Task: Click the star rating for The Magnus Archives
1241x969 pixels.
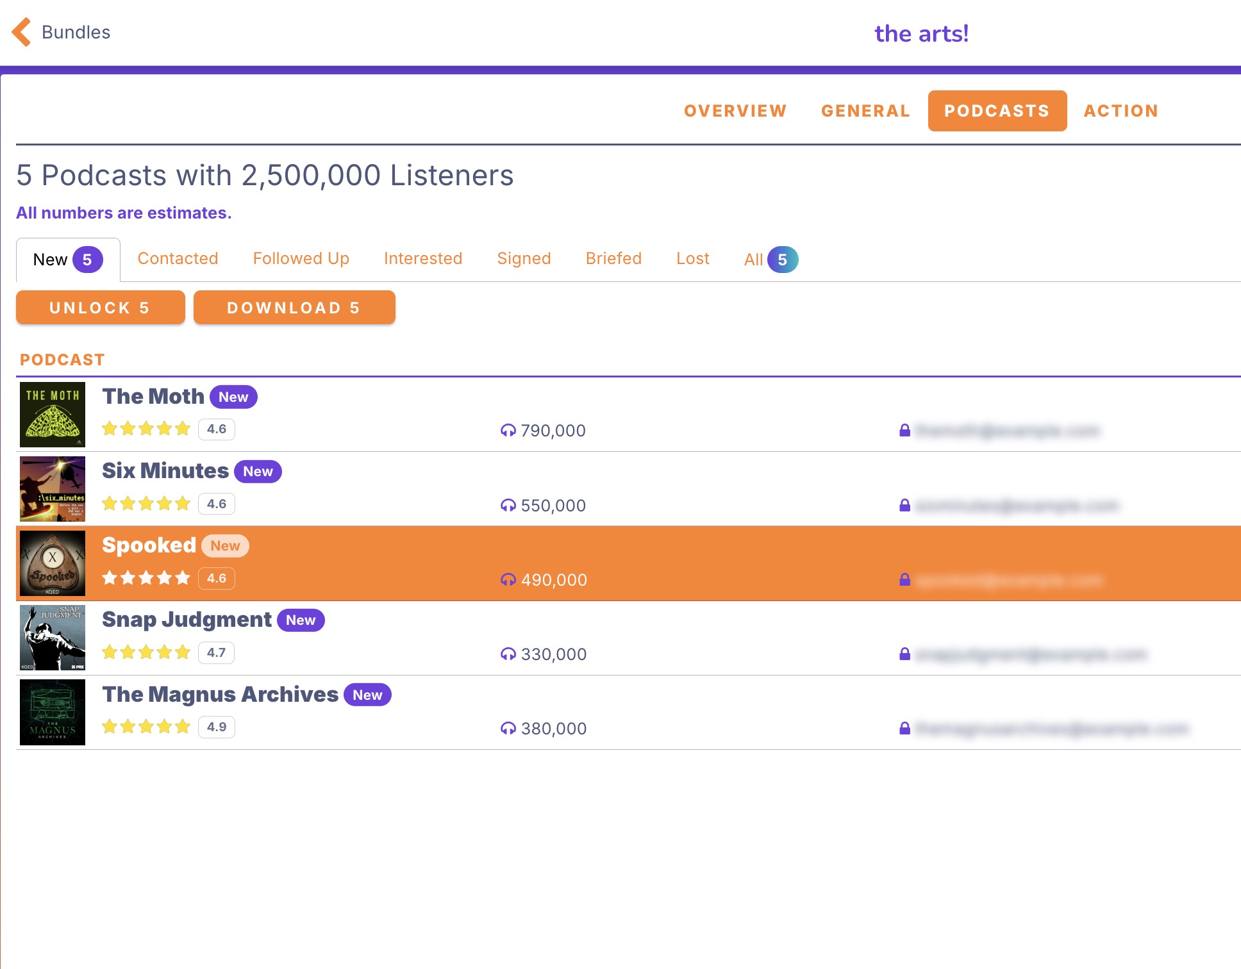Action: (x=146, y=727)
